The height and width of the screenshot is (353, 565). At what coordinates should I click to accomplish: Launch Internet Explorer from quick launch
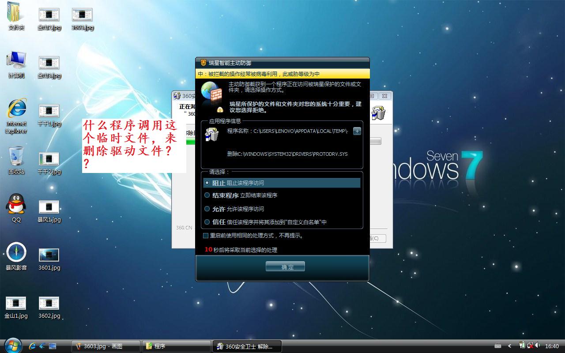(32, 346)
